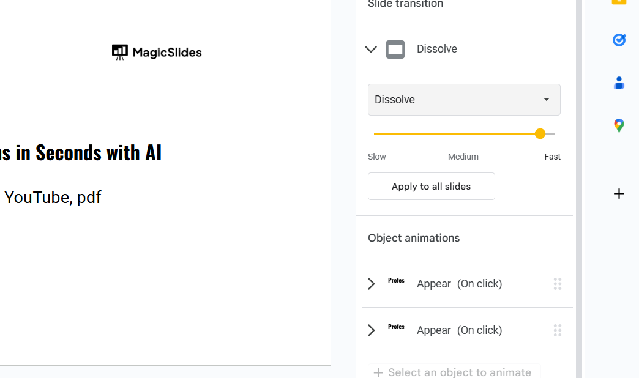This screenshot has width=639, height=378.
Task: Click Select an object to animate
Action: [453, 372]
